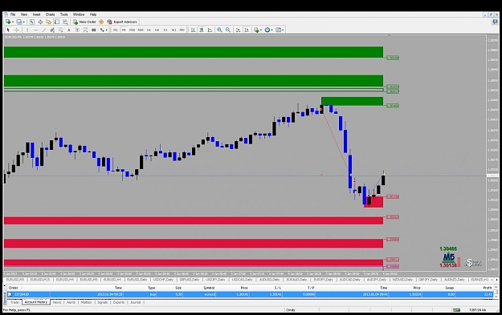This screenshot has height=315, width=502.
Task: Open the Templates icon
Action: [x=278, y=30]
